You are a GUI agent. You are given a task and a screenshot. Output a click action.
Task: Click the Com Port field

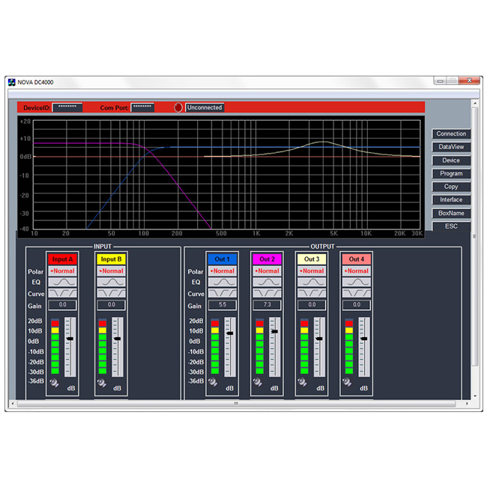pyautogui.click(x=142, y=108)
